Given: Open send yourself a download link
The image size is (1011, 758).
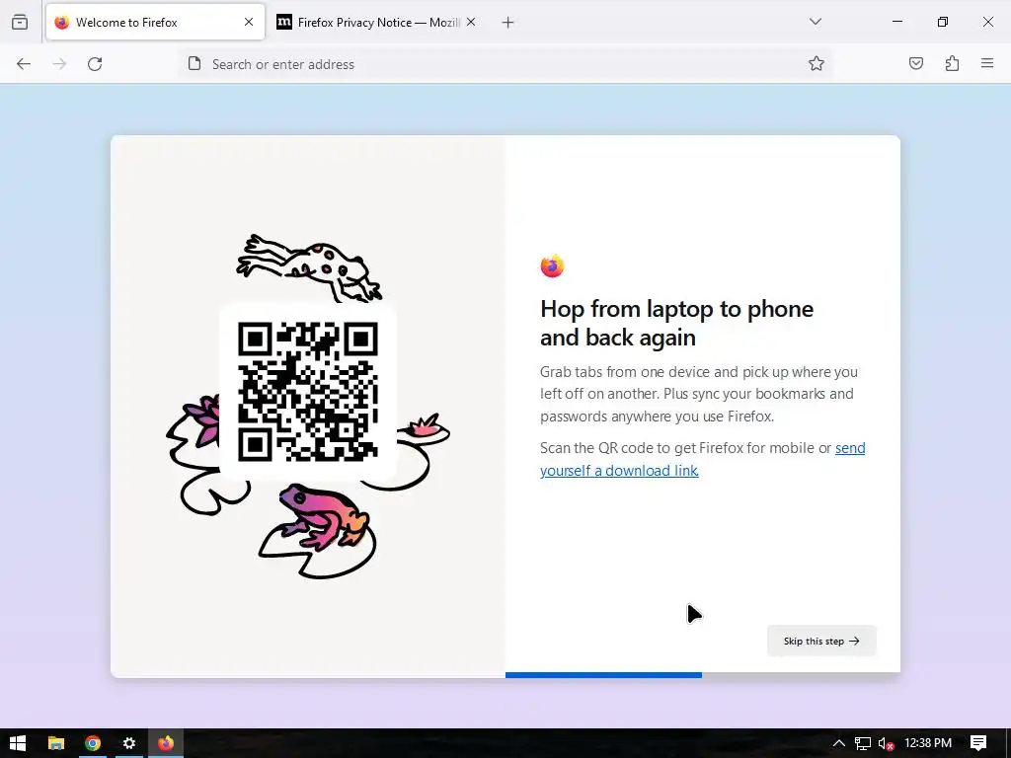Looking at the screenshot, I should click(x=703, y=459).
